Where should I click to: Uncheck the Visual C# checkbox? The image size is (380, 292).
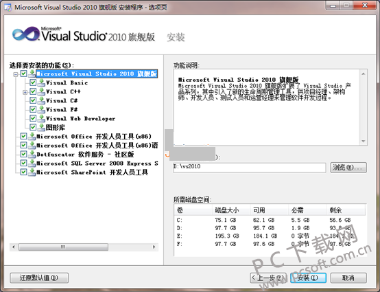(x=33, y=100)
